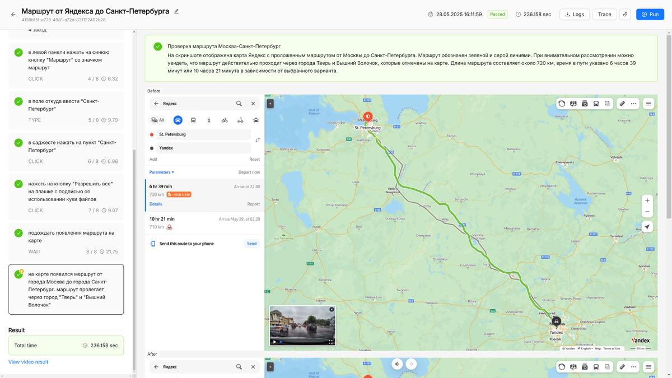
Task: Select the 'Разрешить все' cookie click step
Action: click(x=66, y=197)
